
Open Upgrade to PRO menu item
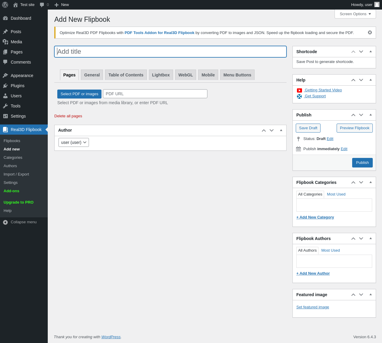point(19,202)
